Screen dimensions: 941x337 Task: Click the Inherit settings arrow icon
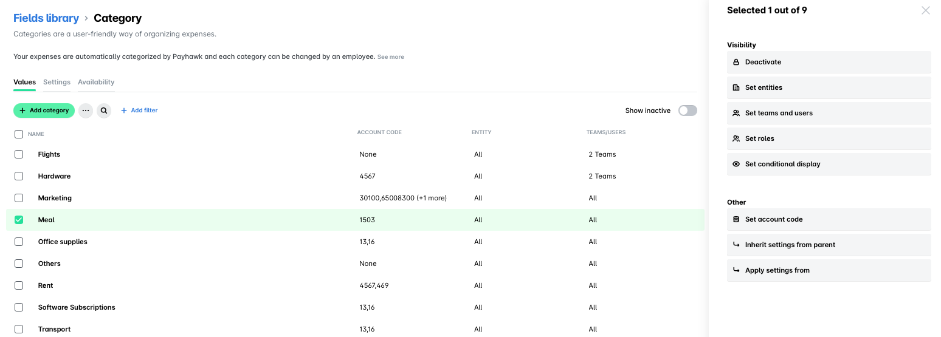[x=736, y=245]
